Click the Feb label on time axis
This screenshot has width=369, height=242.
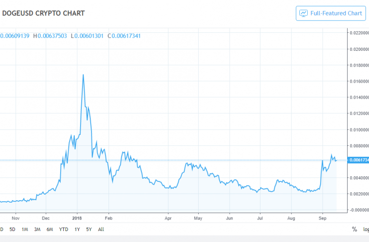(x=109, y=218)
